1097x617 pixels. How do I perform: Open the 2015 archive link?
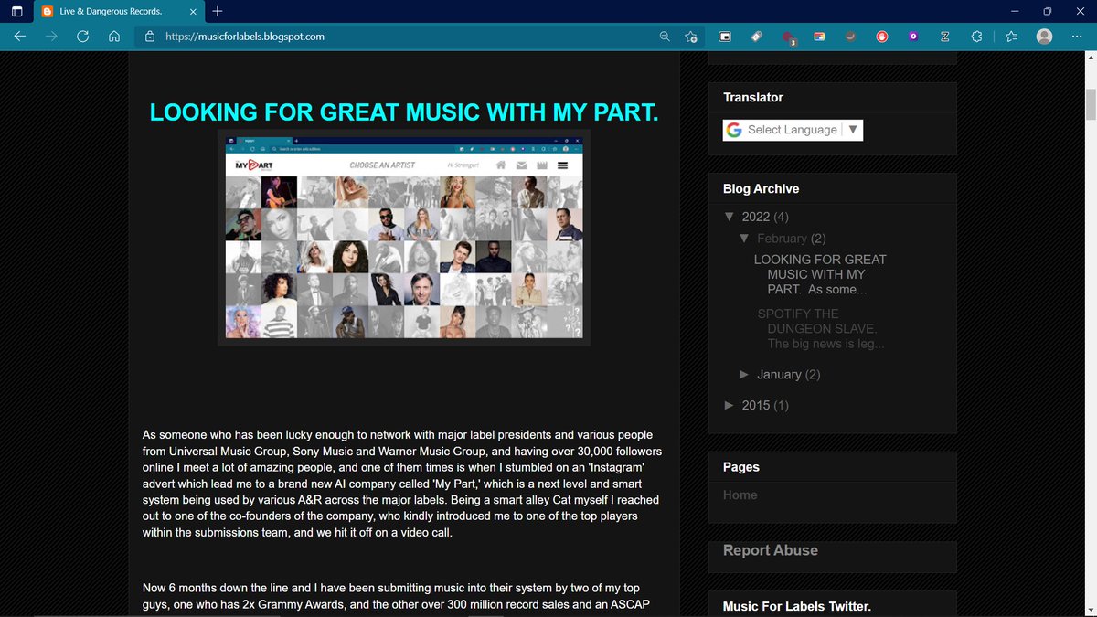(x=755, y=405)
